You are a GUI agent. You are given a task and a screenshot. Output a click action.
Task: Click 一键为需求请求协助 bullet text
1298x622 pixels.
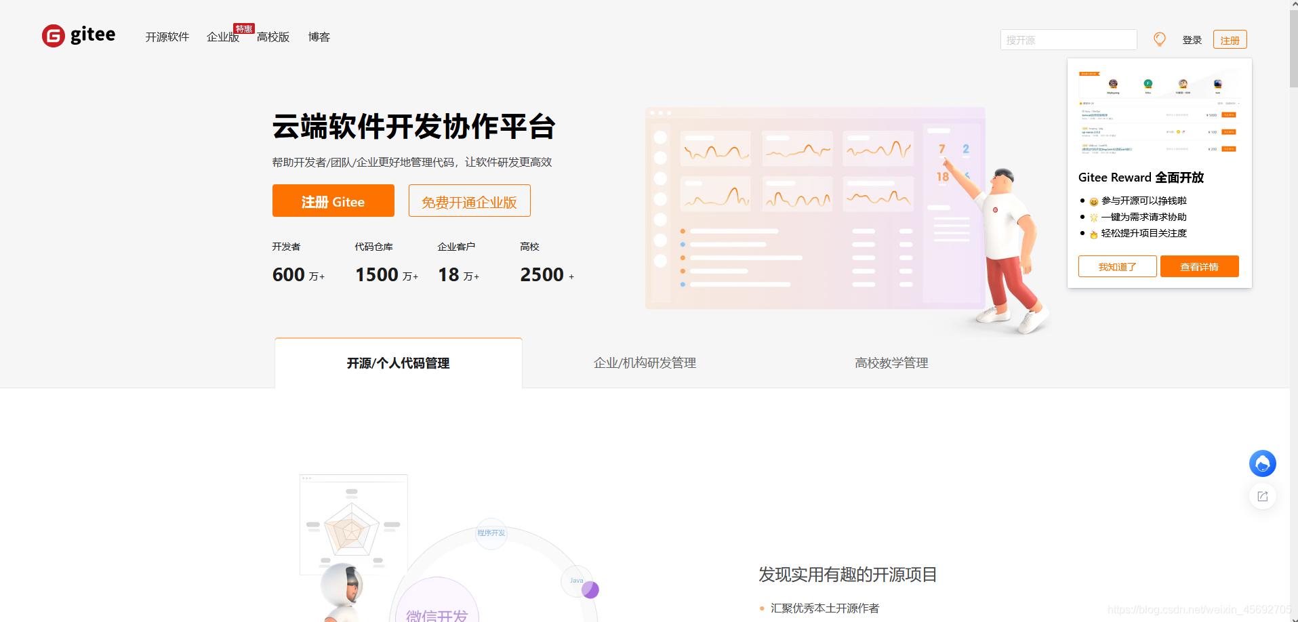click(x=1144, y=217)
